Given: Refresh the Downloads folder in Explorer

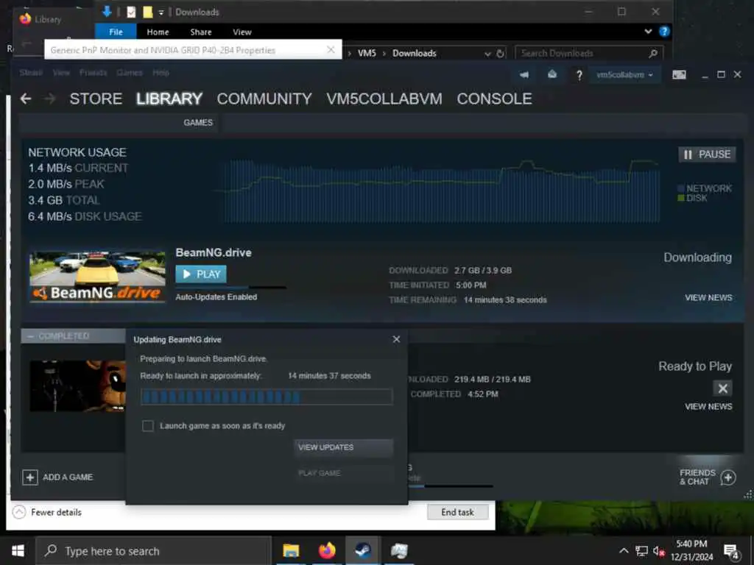Looking at the screenshot, I should pyautogui.click(x=500, y=53).
